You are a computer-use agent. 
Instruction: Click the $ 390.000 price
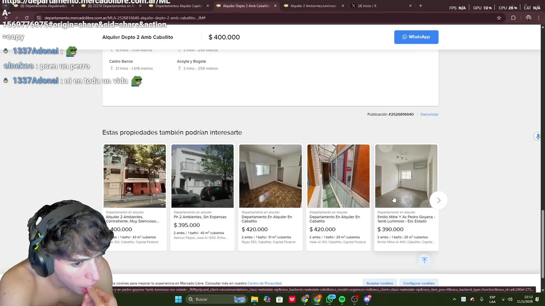(x=390, y=229)
